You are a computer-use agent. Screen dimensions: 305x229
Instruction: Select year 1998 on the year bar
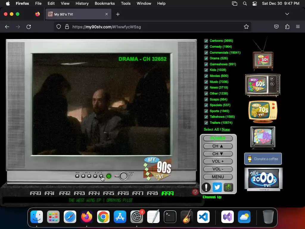[152, 193]
